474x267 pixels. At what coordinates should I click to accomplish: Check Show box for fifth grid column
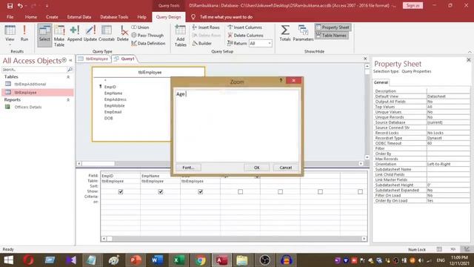tap(280, 191)
